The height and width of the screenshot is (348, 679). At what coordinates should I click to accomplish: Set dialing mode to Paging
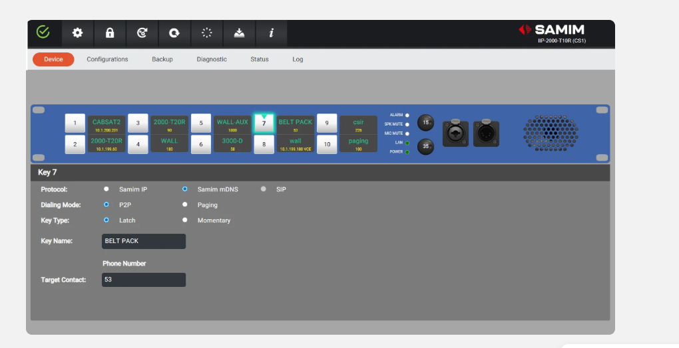(184, 205)
